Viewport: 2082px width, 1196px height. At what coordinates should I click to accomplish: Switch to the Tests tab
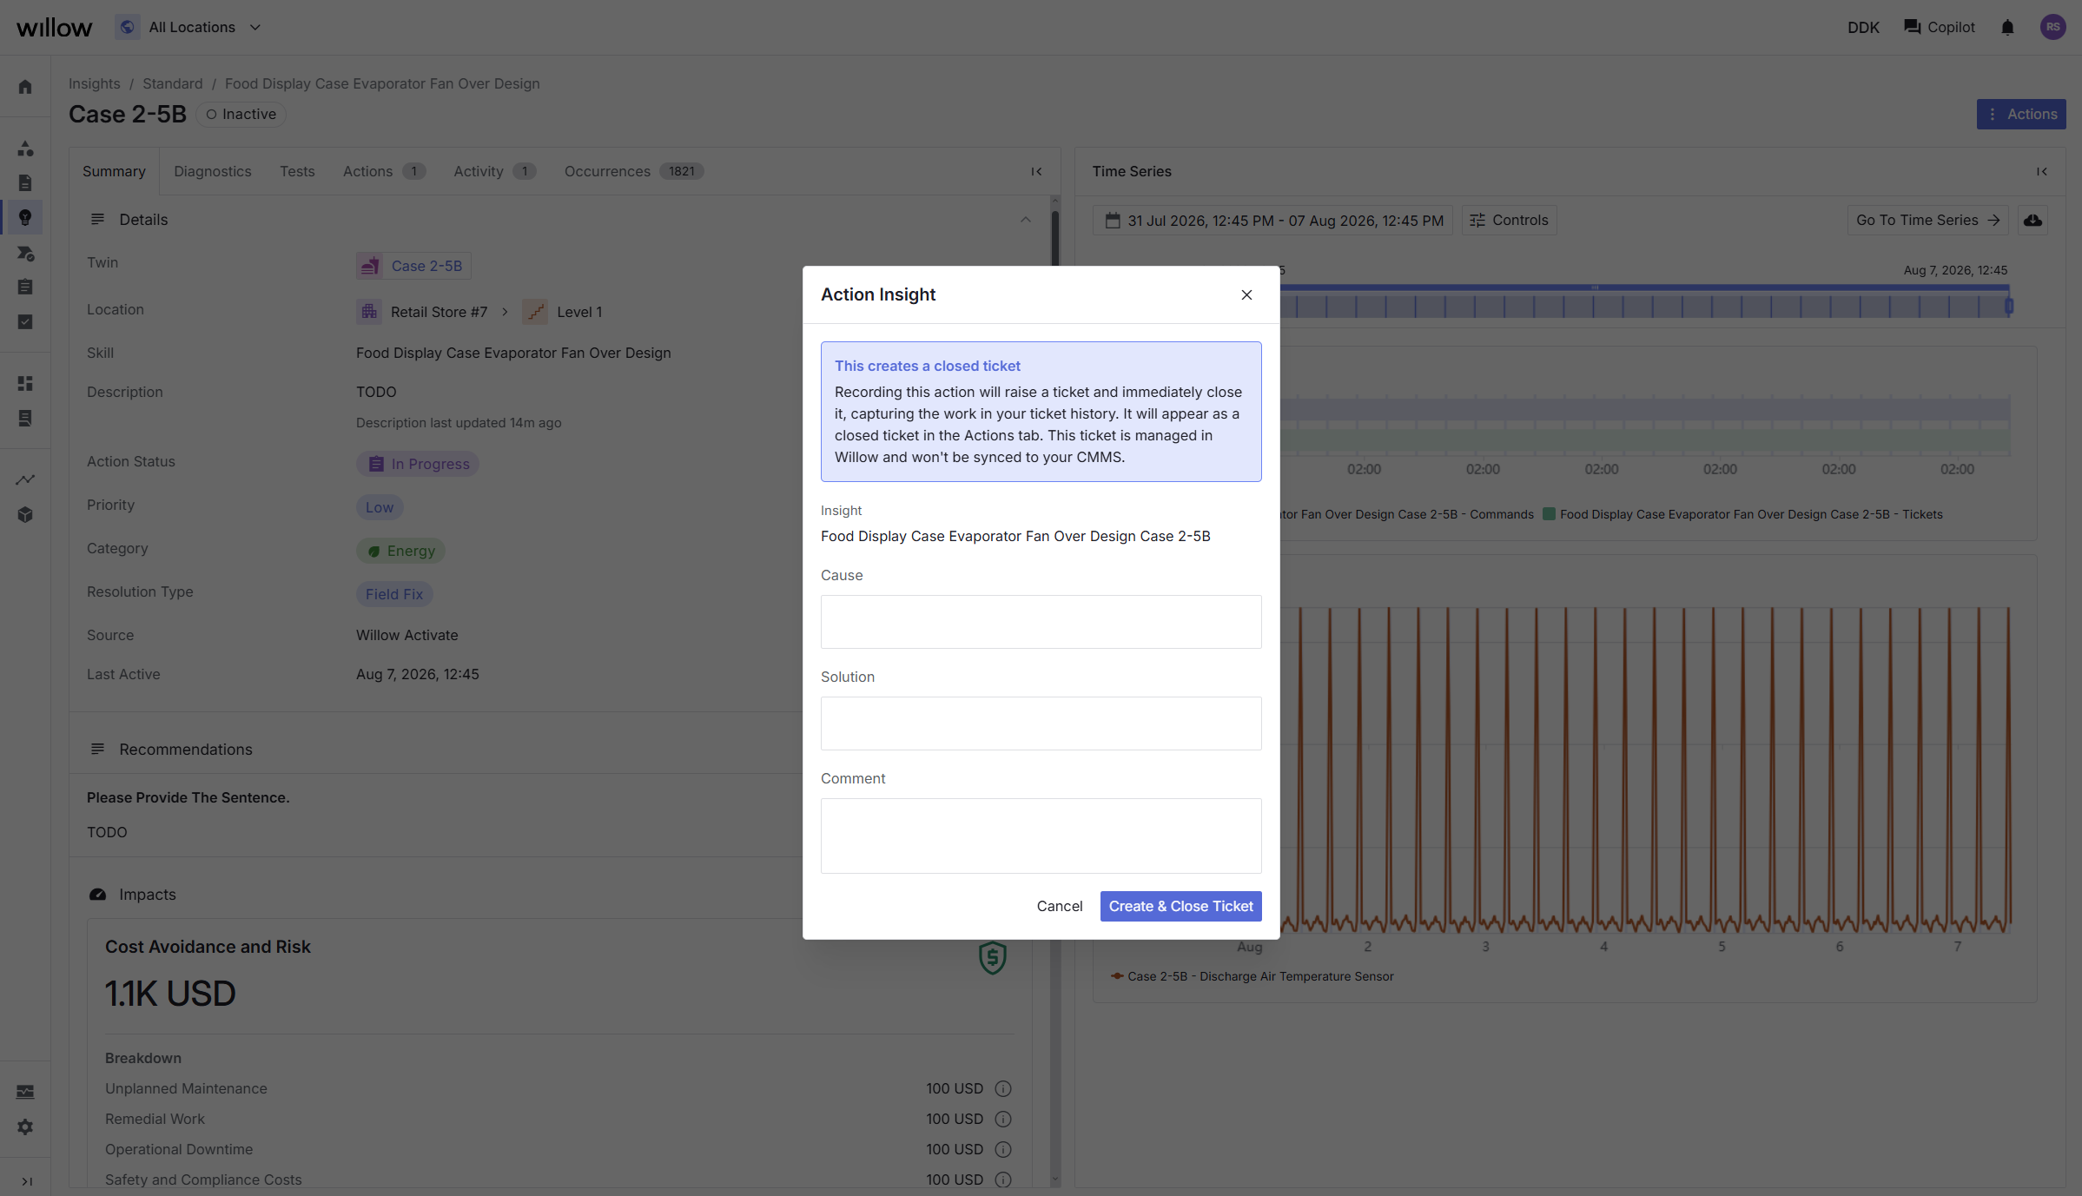(297, 171)
